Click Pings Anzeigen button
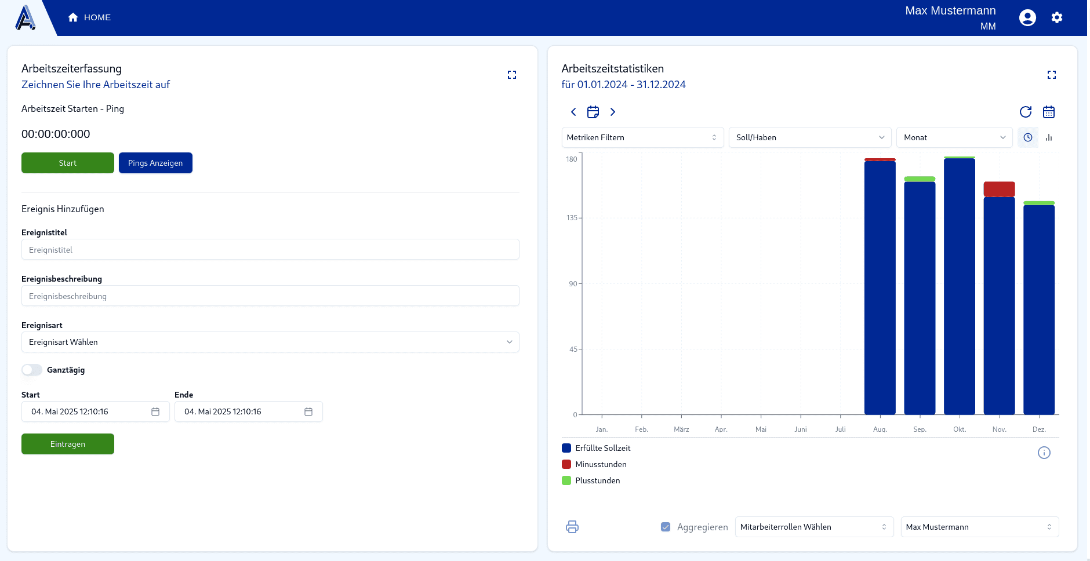1090x561 pixels. 155,163
